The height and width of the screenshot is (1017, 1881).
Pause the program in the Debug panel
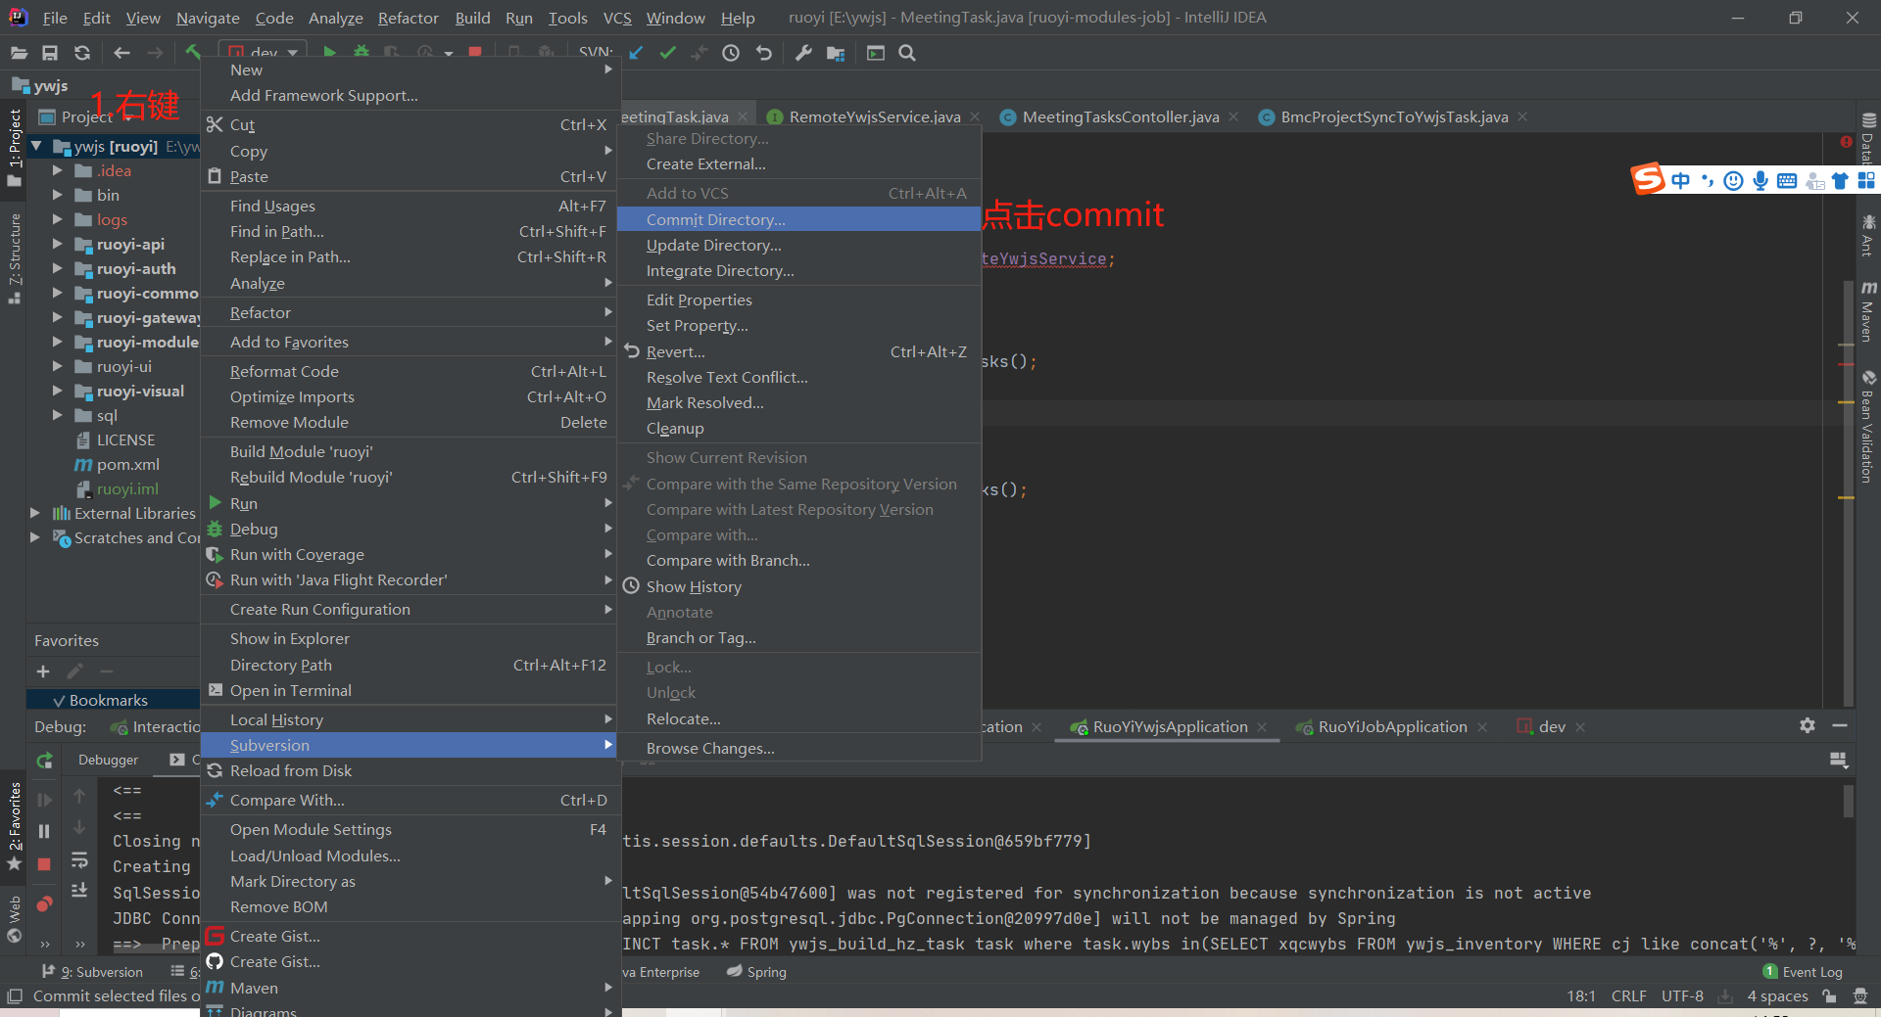click(44, 831)
